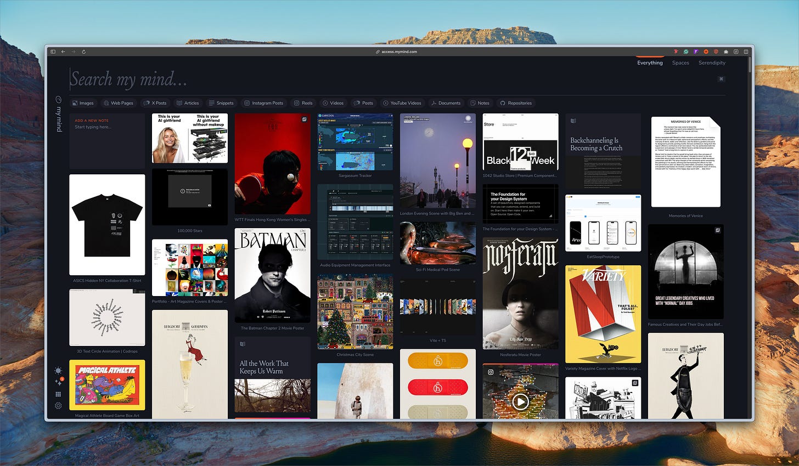Open the Christmas City Scene card

click(x=355, y=312)
